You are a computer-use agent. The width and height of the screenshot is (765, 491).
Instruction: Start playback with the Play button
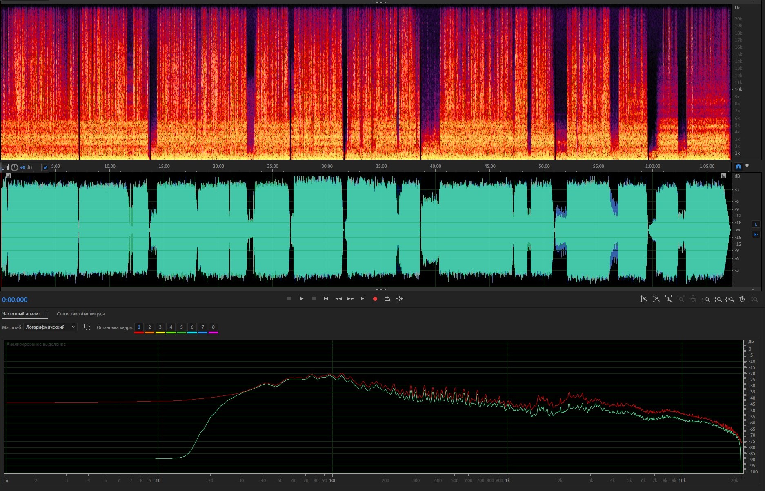(301, 299)
